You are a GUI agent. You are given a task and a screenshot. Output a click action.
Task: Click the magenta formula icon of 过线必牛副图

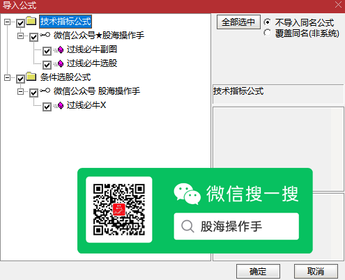point(60,49)
